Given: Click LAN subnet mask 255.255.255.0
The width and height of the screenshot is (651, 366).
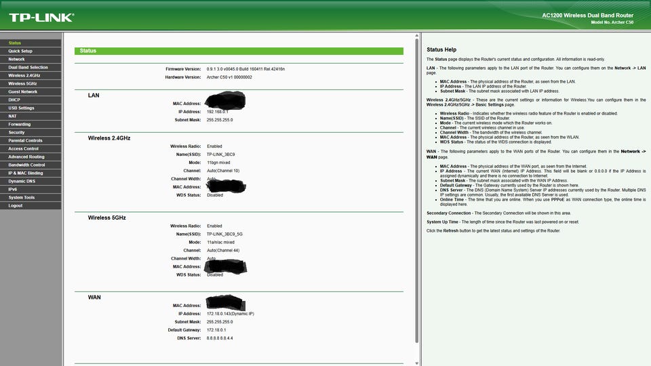Looking at the screenshot, I should pos(220,120).
